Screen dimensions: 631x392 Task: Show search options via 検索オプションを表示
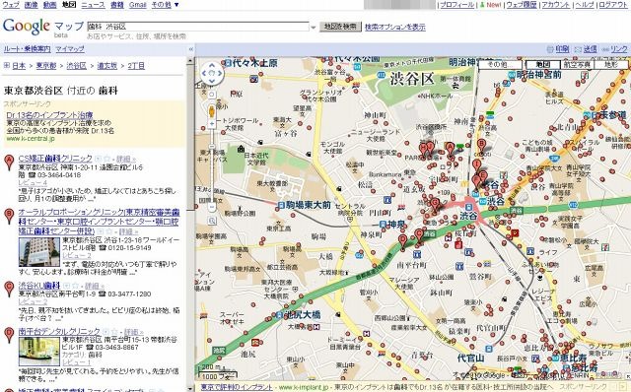[395, 27]
